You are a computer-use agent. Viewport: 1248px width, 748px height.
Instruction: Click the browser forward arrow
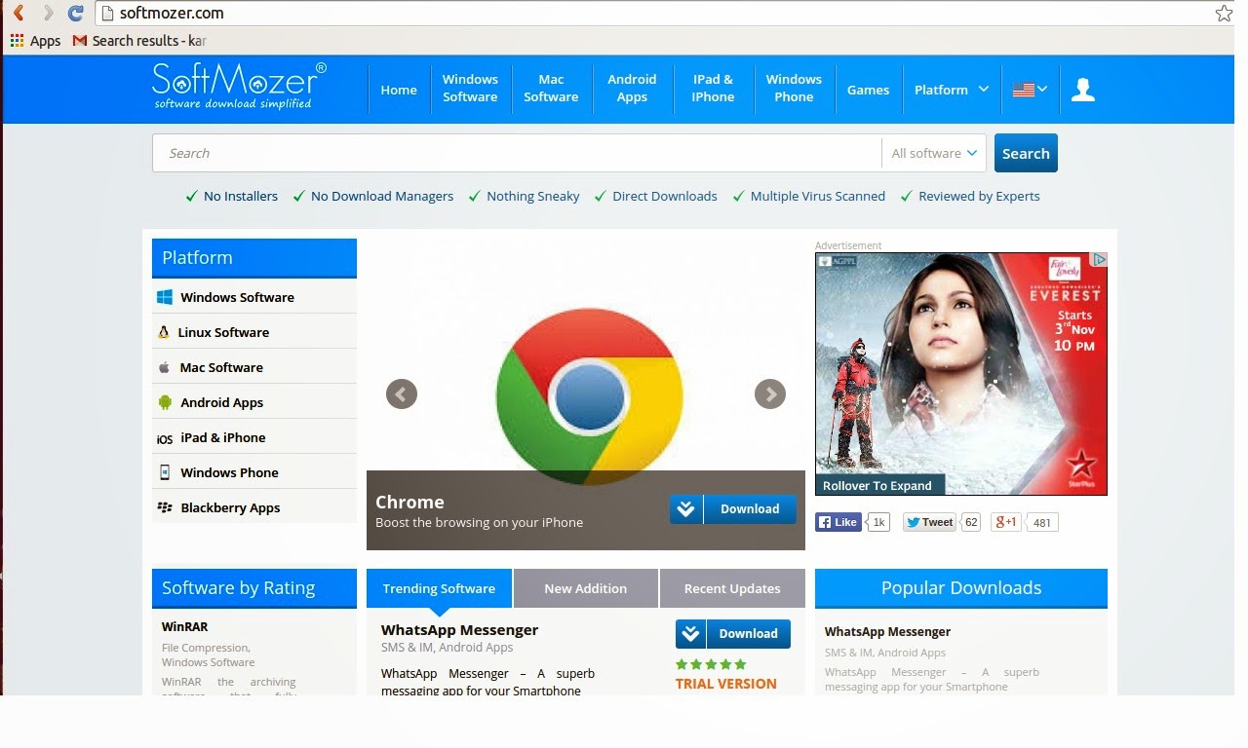[47, 13]
